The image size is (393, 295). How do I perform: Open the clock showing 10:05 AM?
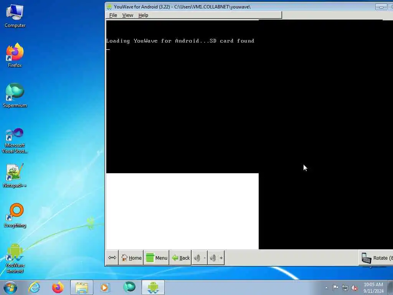tap(373, 288)
